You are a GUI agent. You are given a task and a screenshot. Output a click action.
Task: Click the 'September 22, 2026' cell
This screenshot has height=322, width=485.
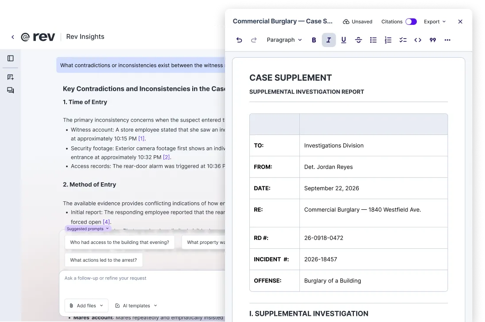373,188
